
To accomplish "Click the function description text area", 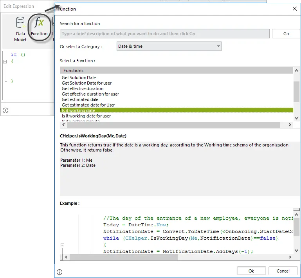I will (x=180, y=169).
